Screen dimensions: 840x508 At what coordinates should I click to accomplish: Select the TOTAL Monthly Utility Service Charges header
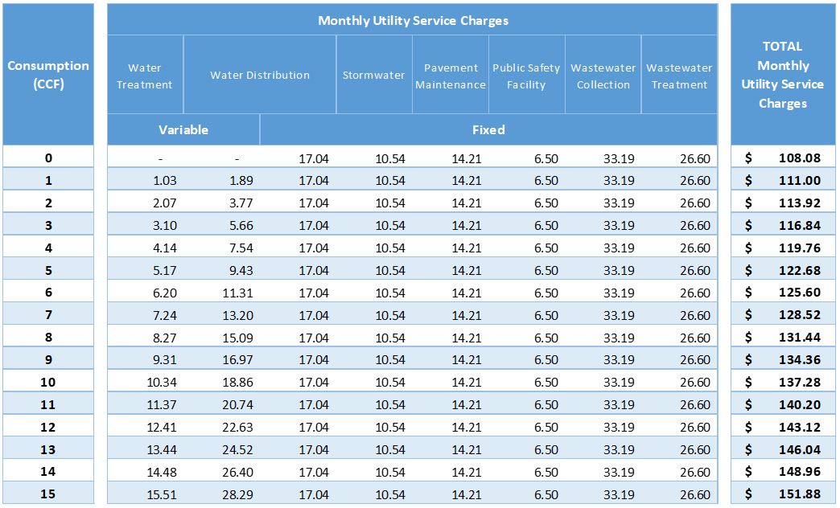click(782, 75)
